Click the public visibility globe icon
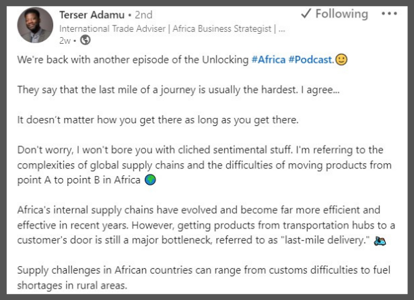This screenshot has width=414, height=300. click(x=85, y=40)
